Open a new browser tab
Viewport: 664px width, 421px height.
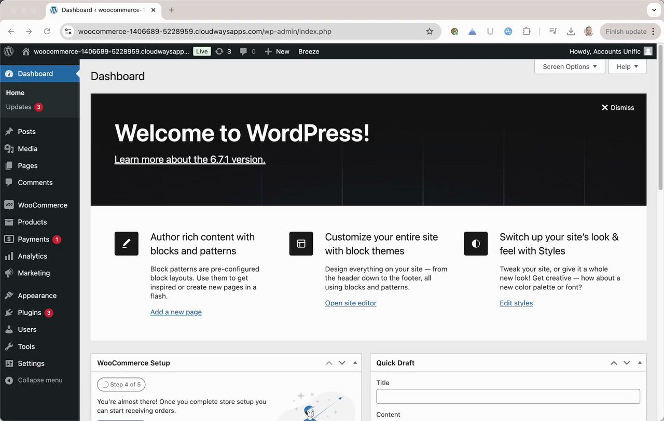(171, 10)
